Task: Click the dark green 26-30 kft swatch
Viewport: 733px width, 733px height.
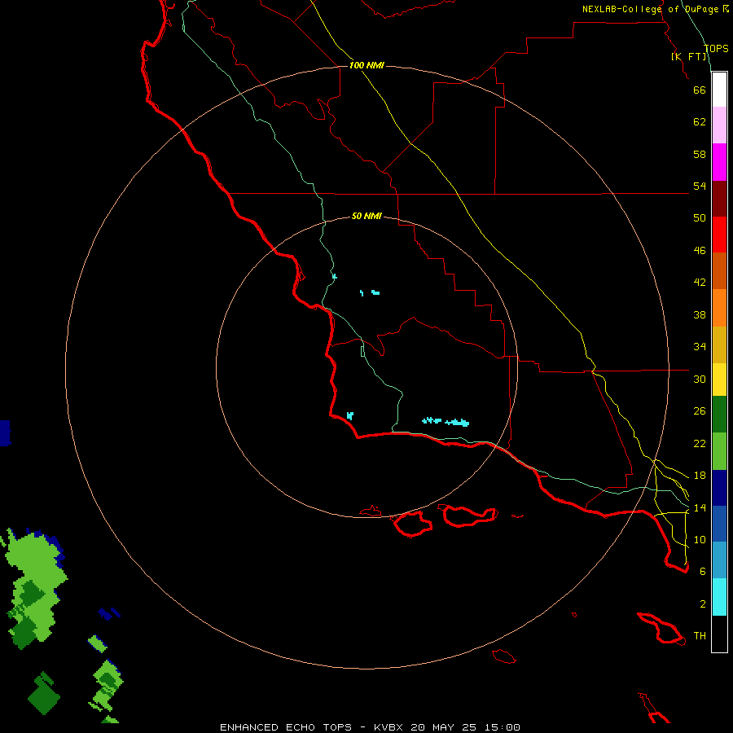Action: click(719, 415)
